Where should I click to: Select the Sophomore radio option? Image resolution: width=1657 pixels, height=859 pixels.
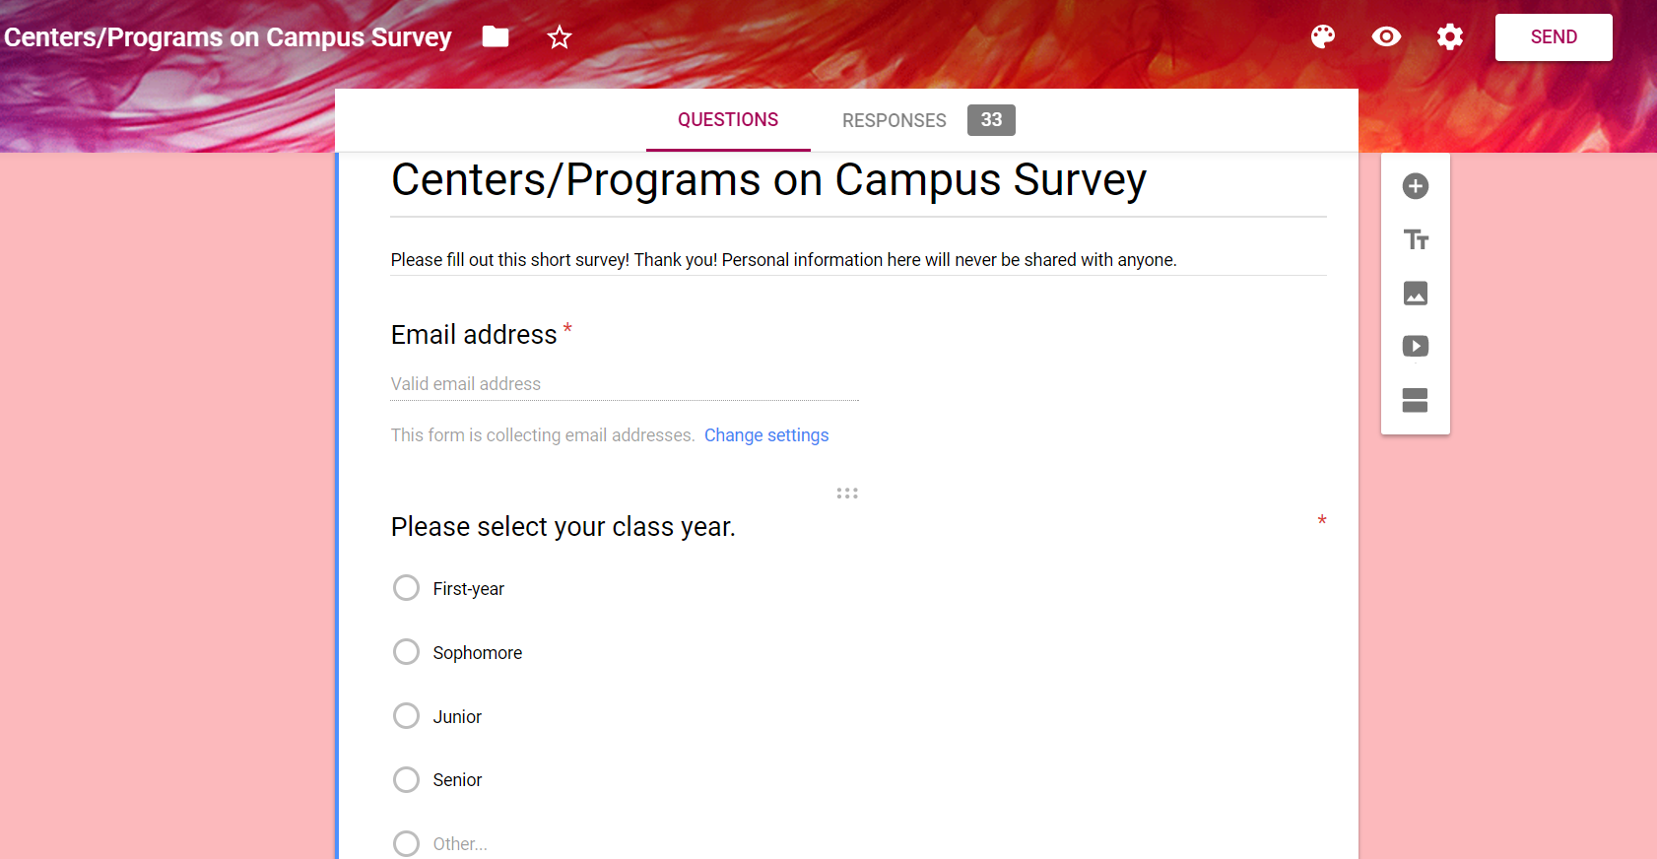tap(406, 652)
